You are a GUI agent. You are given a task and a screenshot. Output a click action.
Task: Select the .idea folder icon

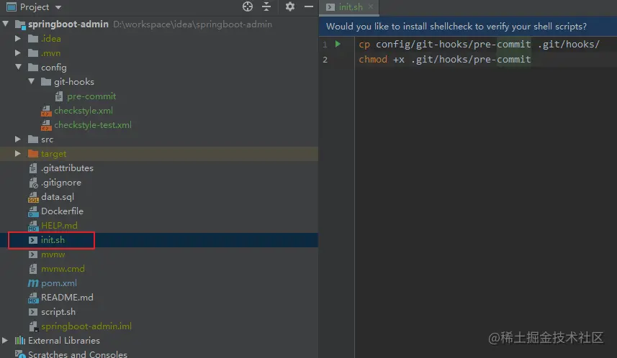coord(33,39)
